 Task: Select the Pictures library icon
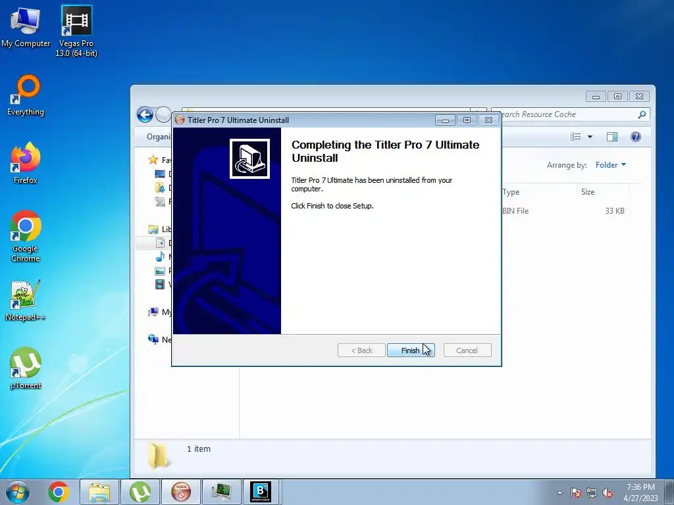click(x=160, y=271)
